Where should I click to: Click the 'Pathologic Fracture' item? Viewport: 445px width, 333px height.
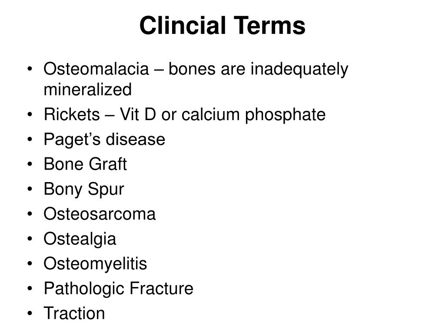coord(119,289)
